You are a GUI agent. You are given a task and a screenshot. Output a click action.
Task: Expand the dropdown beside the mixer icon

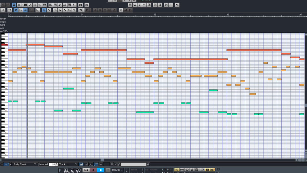coord(22,5)
